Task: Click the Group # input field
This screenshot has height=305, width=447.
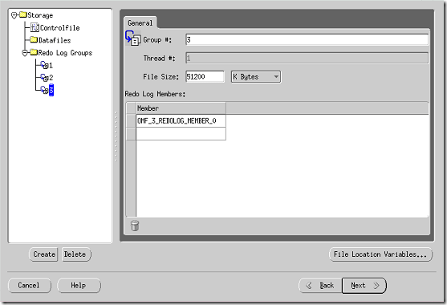Action: [307, 39]
